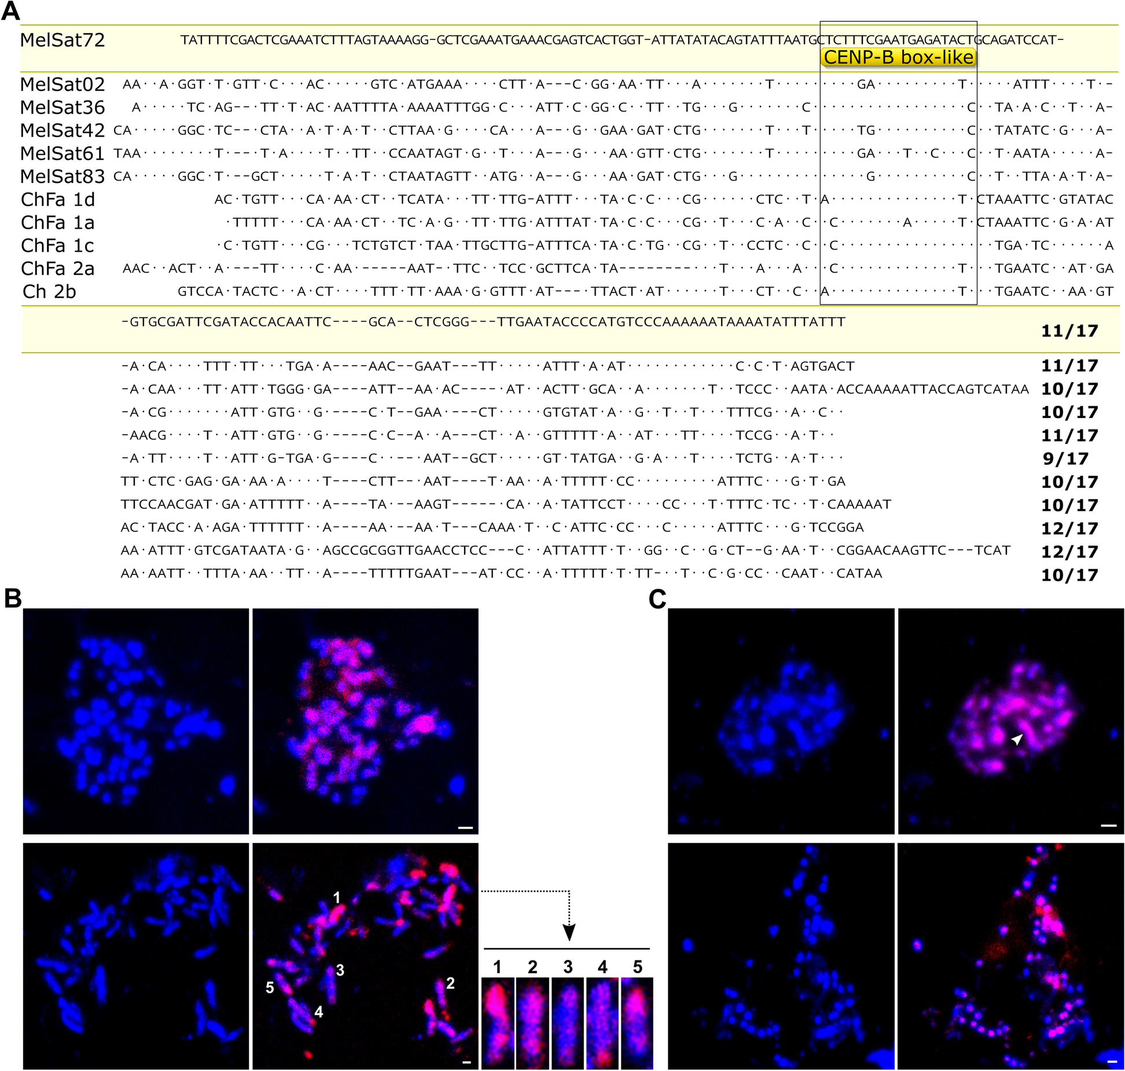The image size is (1125, 1071).
Task: Click the MelSat72 sequence label
Action: coord(62,41)
